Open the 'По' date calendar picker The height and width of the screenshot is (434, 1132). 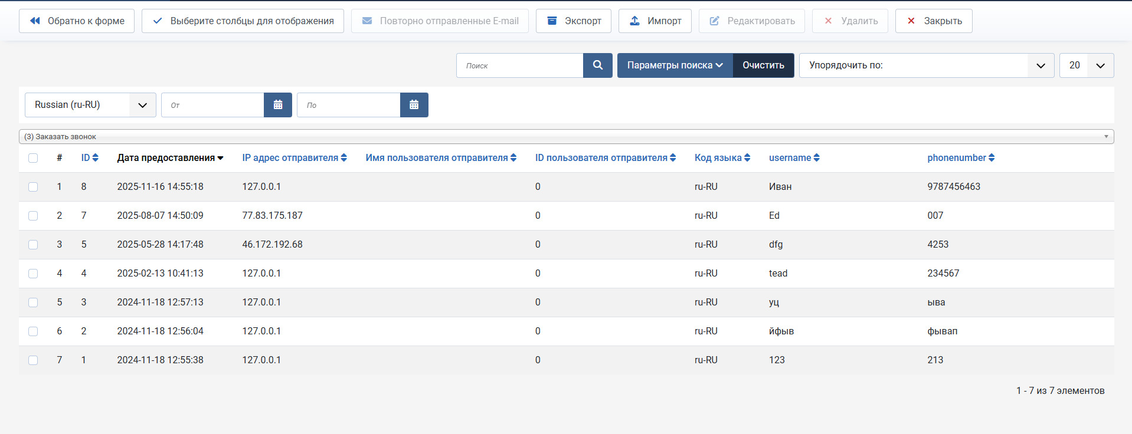point(414,105)
